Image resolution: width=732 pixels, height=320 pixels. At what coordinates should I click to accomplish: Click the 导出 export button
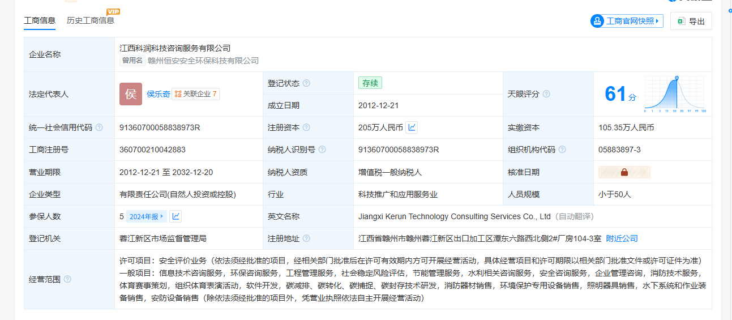(691, 21)
